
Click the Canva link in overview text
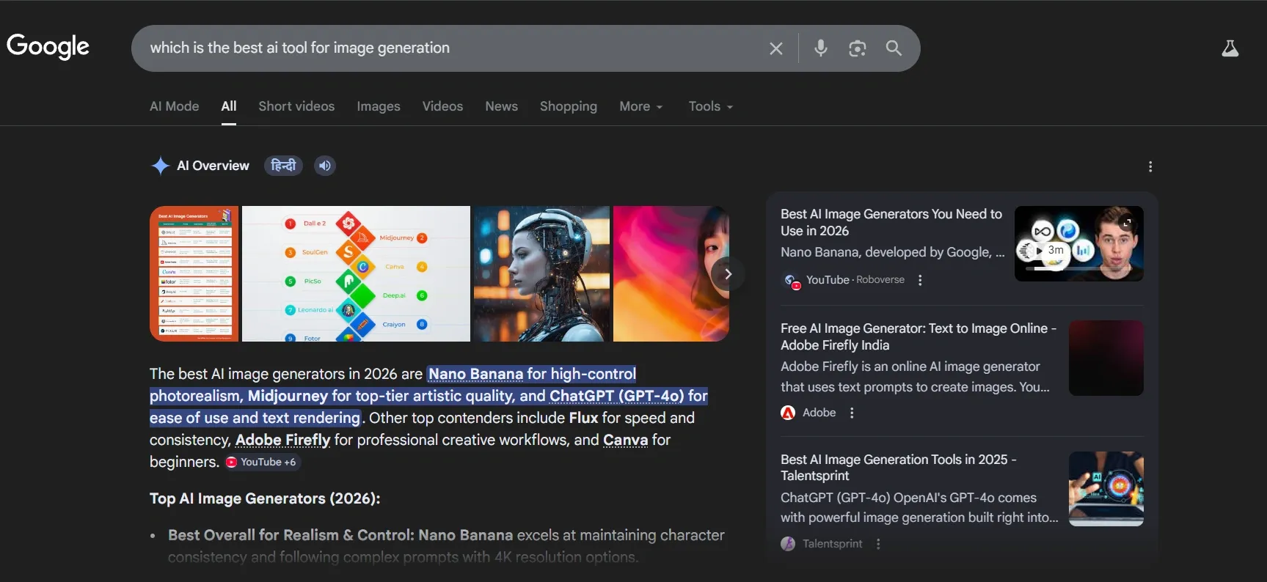626,440
